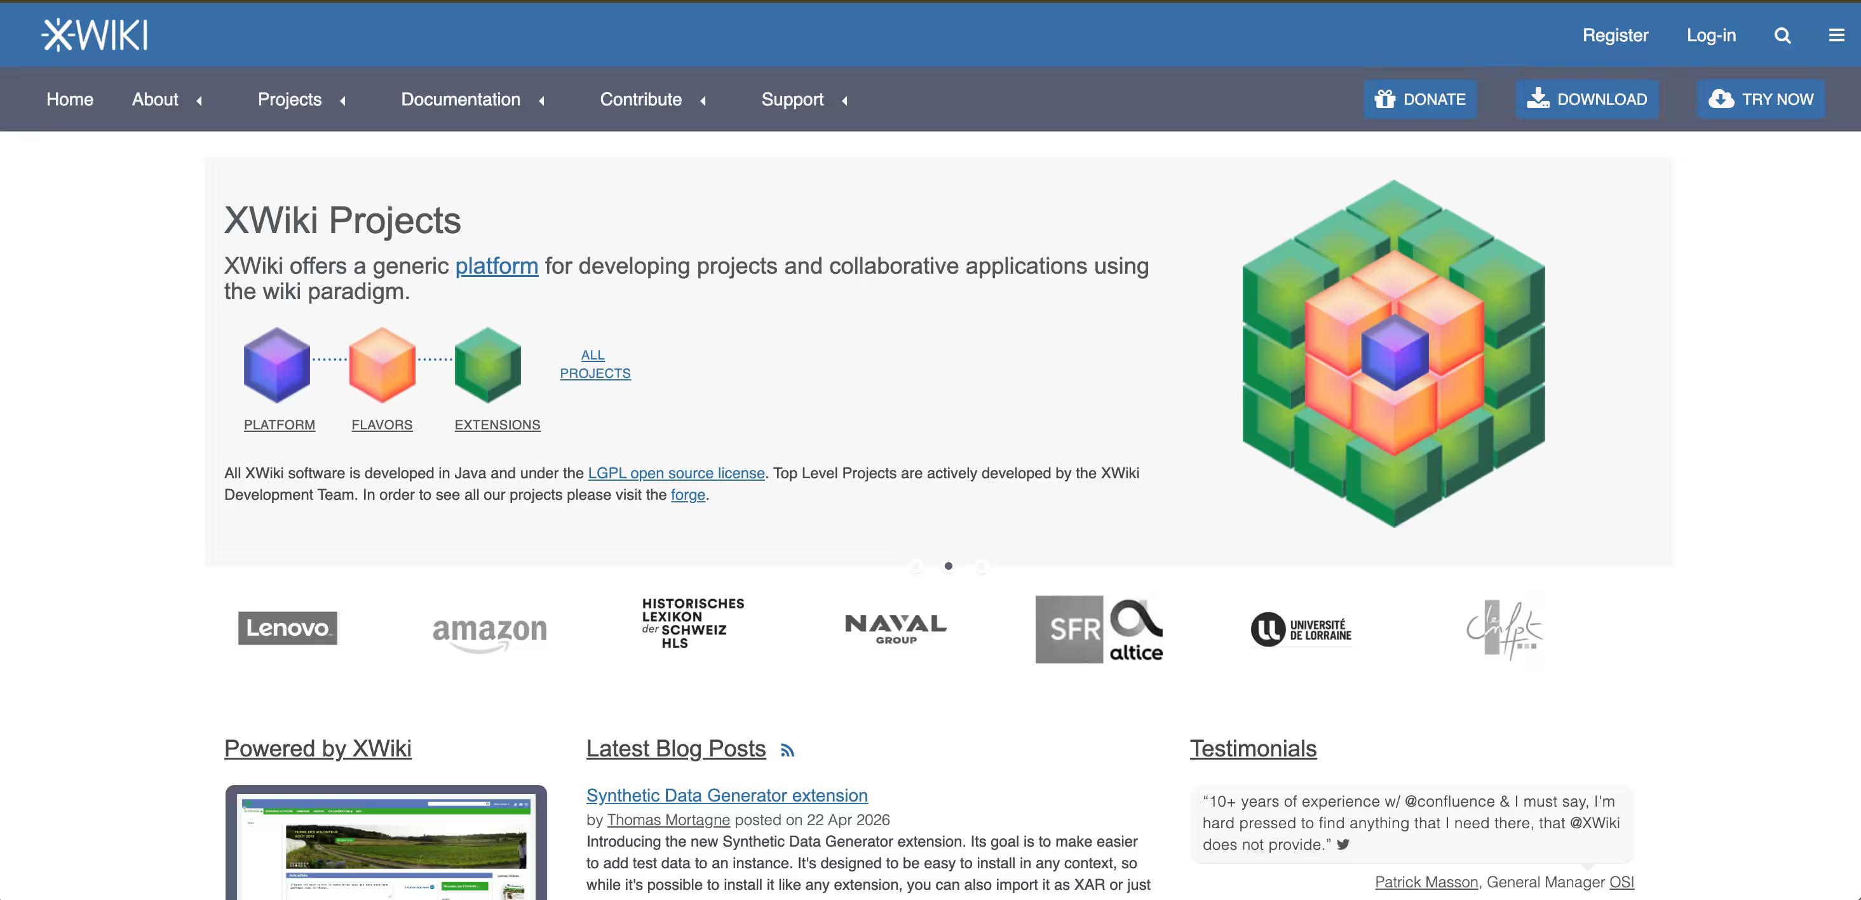
Task: Click the Try Now button
Action: point(1761,99)
